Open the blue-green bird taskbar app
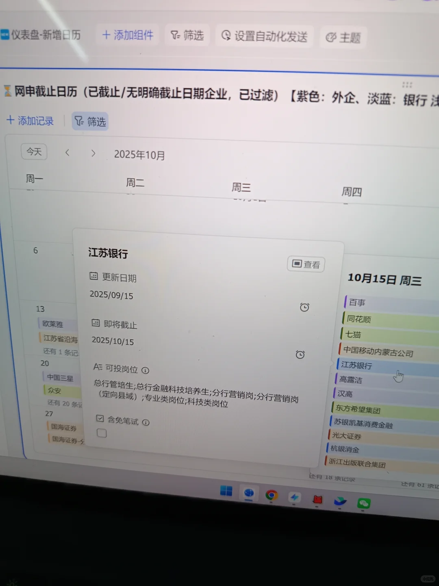The height and width of the screenshot is (586, 439). click(x=340, y=501)
